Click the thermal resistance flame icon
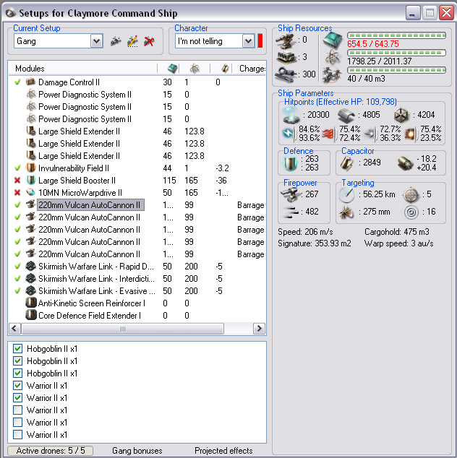Viewport: 457px width, 458px height. tap(329, 134)
